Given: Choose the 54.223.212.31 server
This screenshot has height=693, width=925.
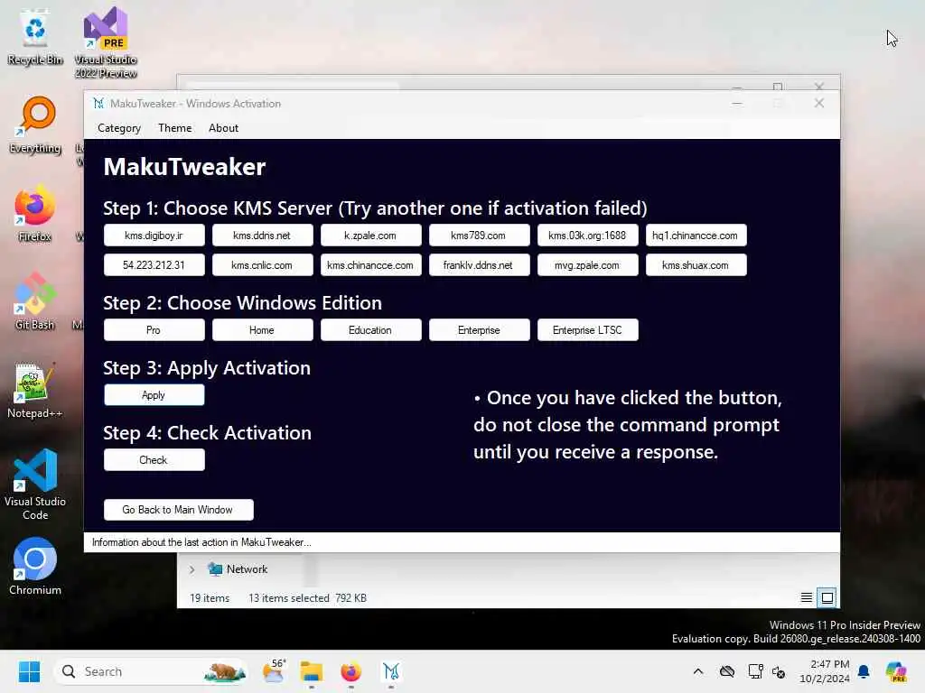Looking at the screenshot, I should [x=154, y=265].
